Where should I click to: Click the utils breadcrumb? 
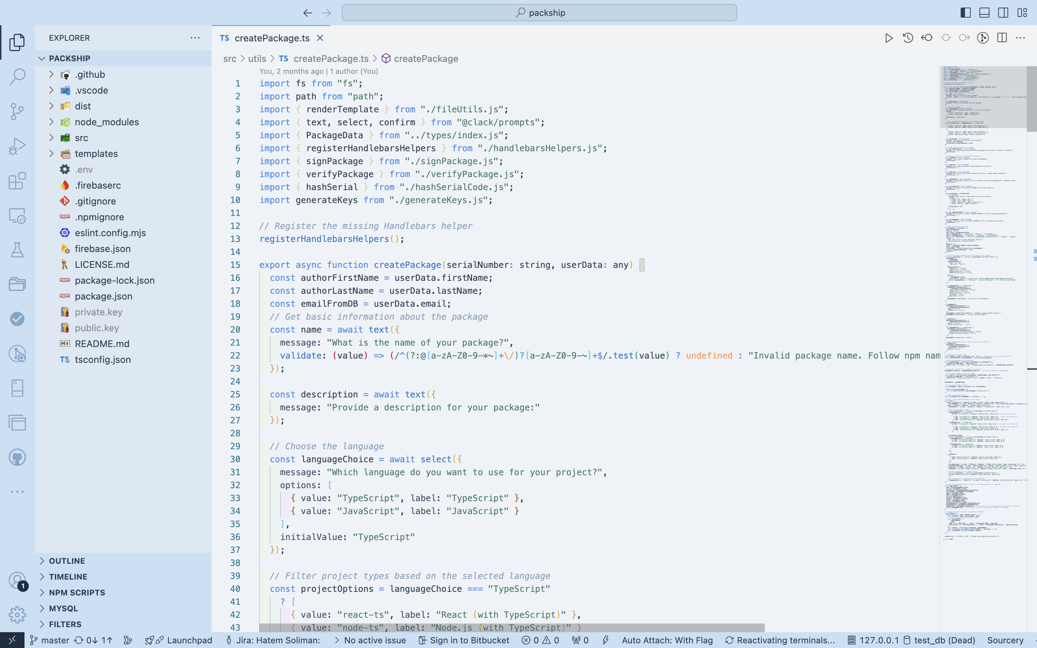coord(257,59)
